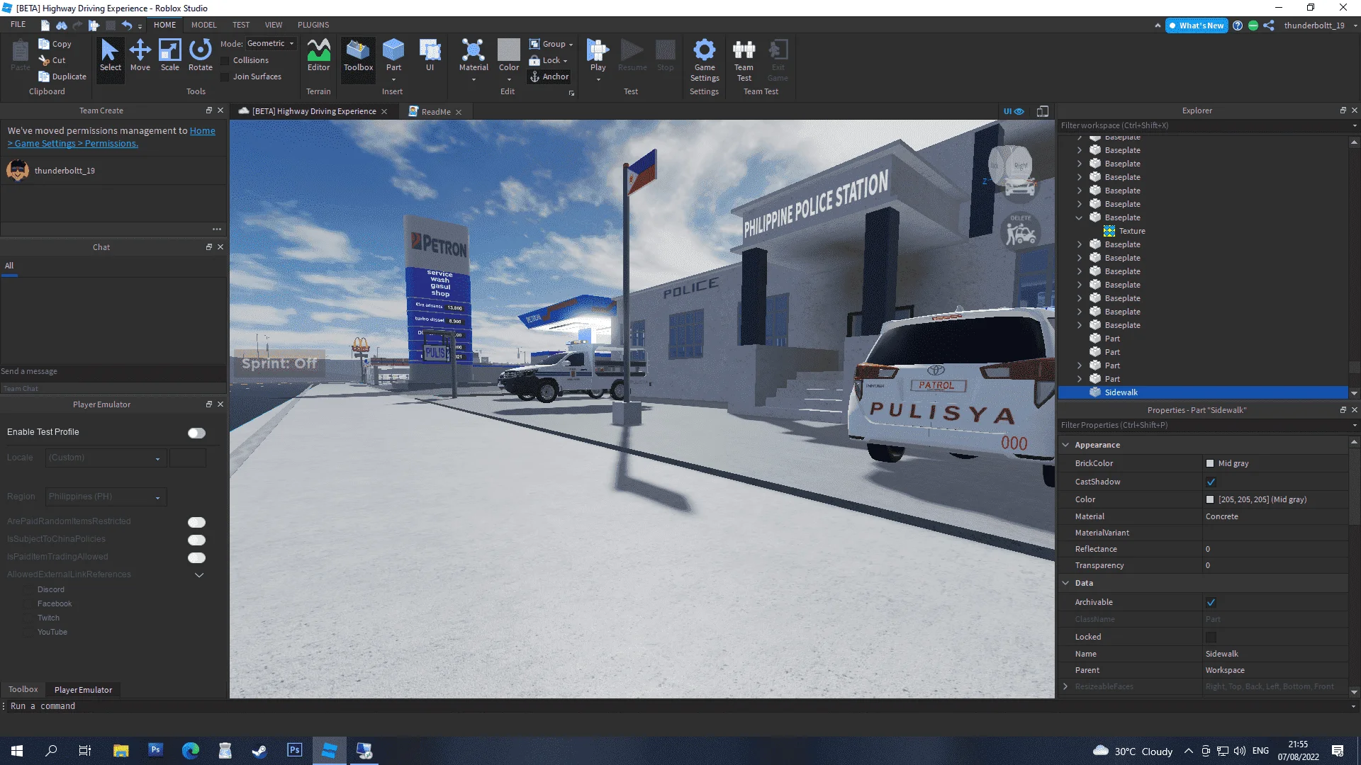Toggle the Archivable checkbox
This screenshot has width=1361, height=765.
[1211, 603]
